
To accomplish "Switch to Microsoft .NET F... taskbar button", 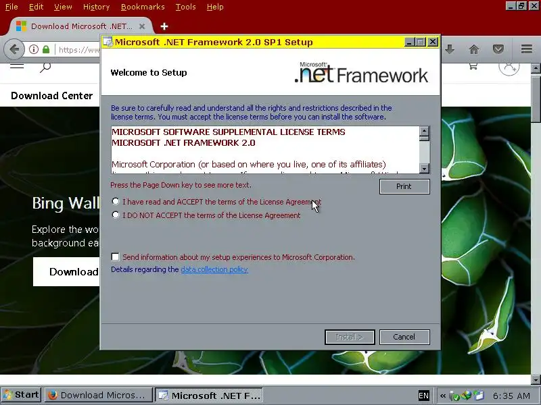I will pyautogui.click(x=209, y=396).
